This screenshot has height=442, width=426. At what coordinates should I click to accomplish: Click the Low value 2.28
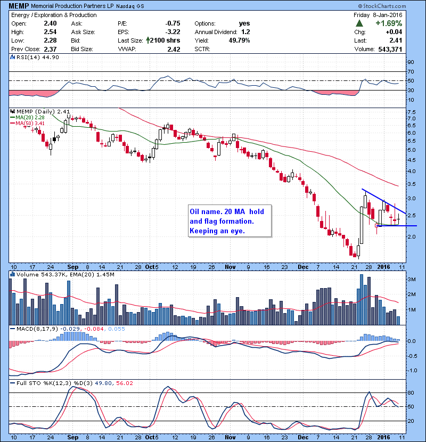pos(50,40)
